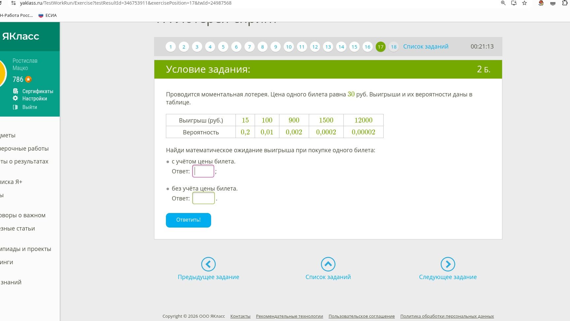This screenshot has width=570, height=321.
Task: Open the Контакты footer link
Action: 240,316
